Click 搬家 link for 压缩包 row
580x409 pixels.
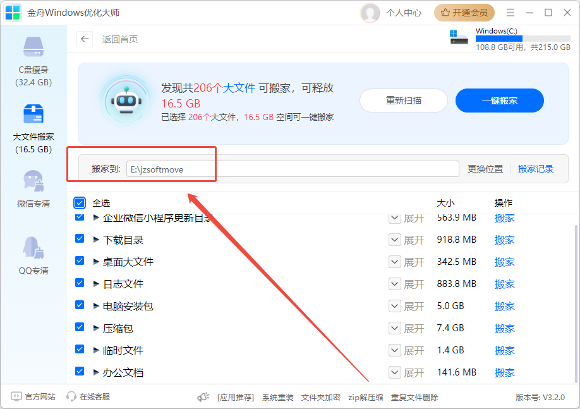click(505, 328)
